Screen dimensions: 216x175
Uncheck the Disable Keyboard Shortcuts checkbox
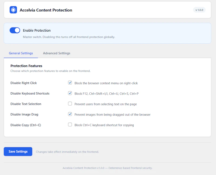click(x=70, y=93)
